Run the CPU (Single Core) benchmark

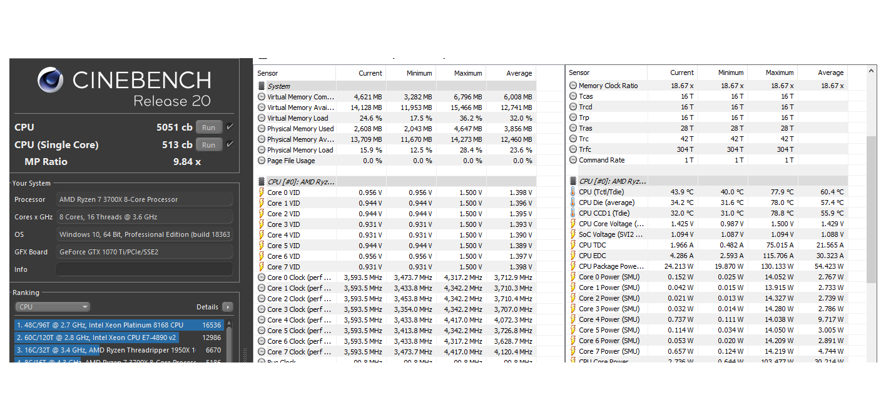209,144
